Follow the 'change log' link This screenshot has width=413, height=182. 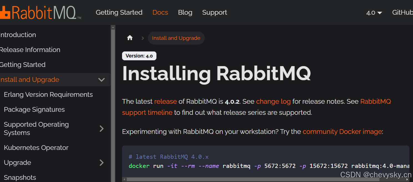click(x=273, y=102)
